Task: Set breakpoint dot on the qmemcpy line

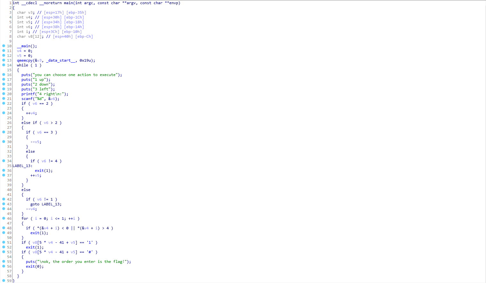Action: coord(4,60)
